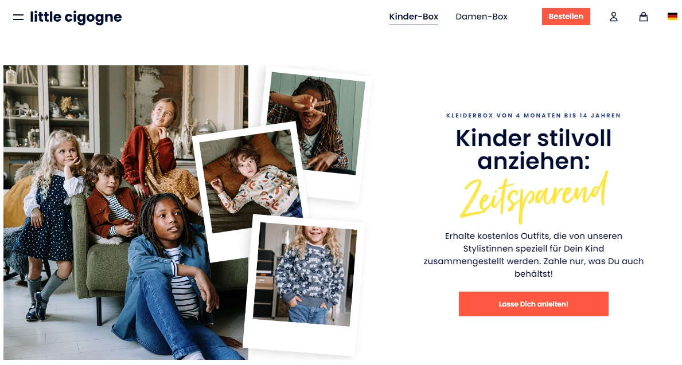The height and width of the screenshot is (365, 682).
Task: Select the Kinder-Box tab
Action: click(x=414, y=17)
